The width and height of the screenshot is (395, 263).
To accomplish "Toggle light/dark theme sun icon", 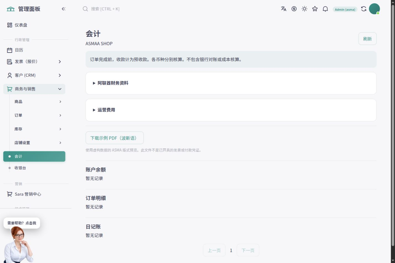I will tap(304, 9).
